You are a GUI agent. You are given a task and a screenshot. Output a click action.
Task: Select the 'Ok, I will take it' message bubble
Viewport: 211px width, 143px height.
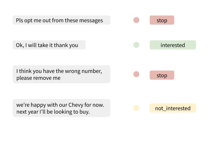click(49, 45)
